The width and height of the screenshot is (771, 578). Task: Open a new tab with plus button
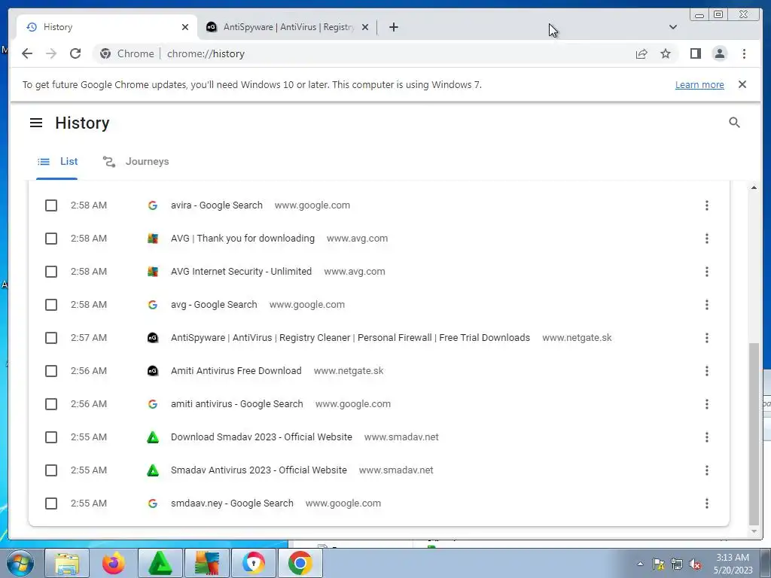tap(393, 27)
